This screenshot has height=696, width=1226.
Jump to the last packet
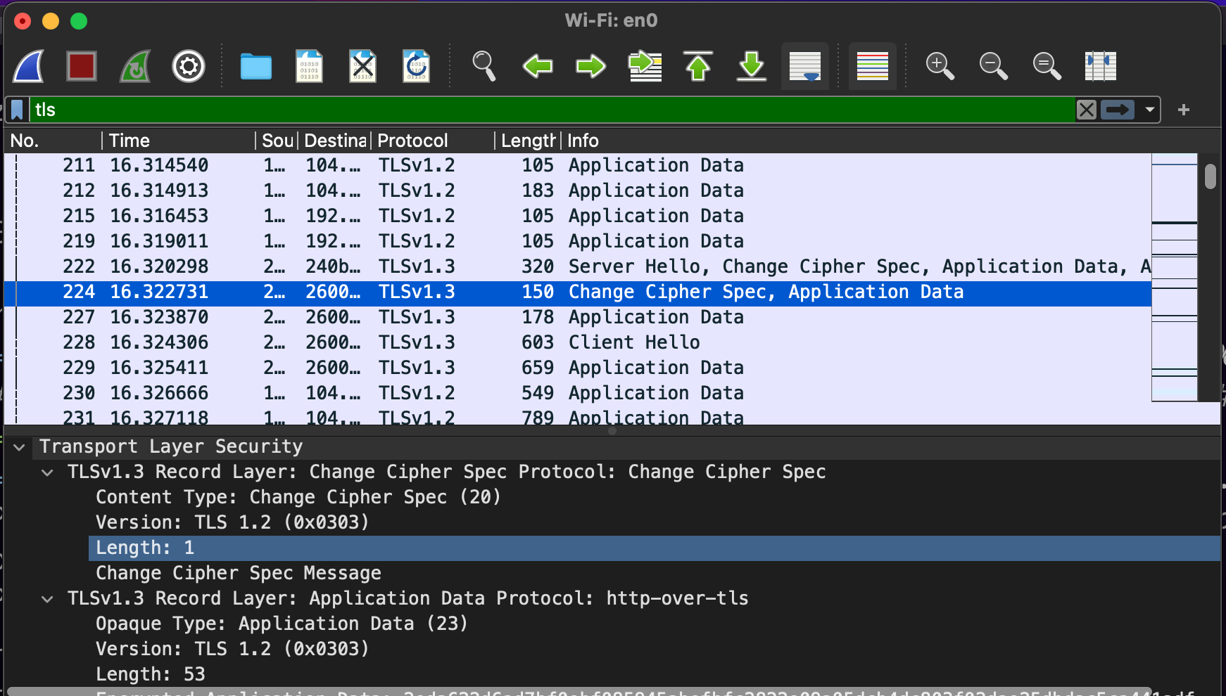point(752,67)
